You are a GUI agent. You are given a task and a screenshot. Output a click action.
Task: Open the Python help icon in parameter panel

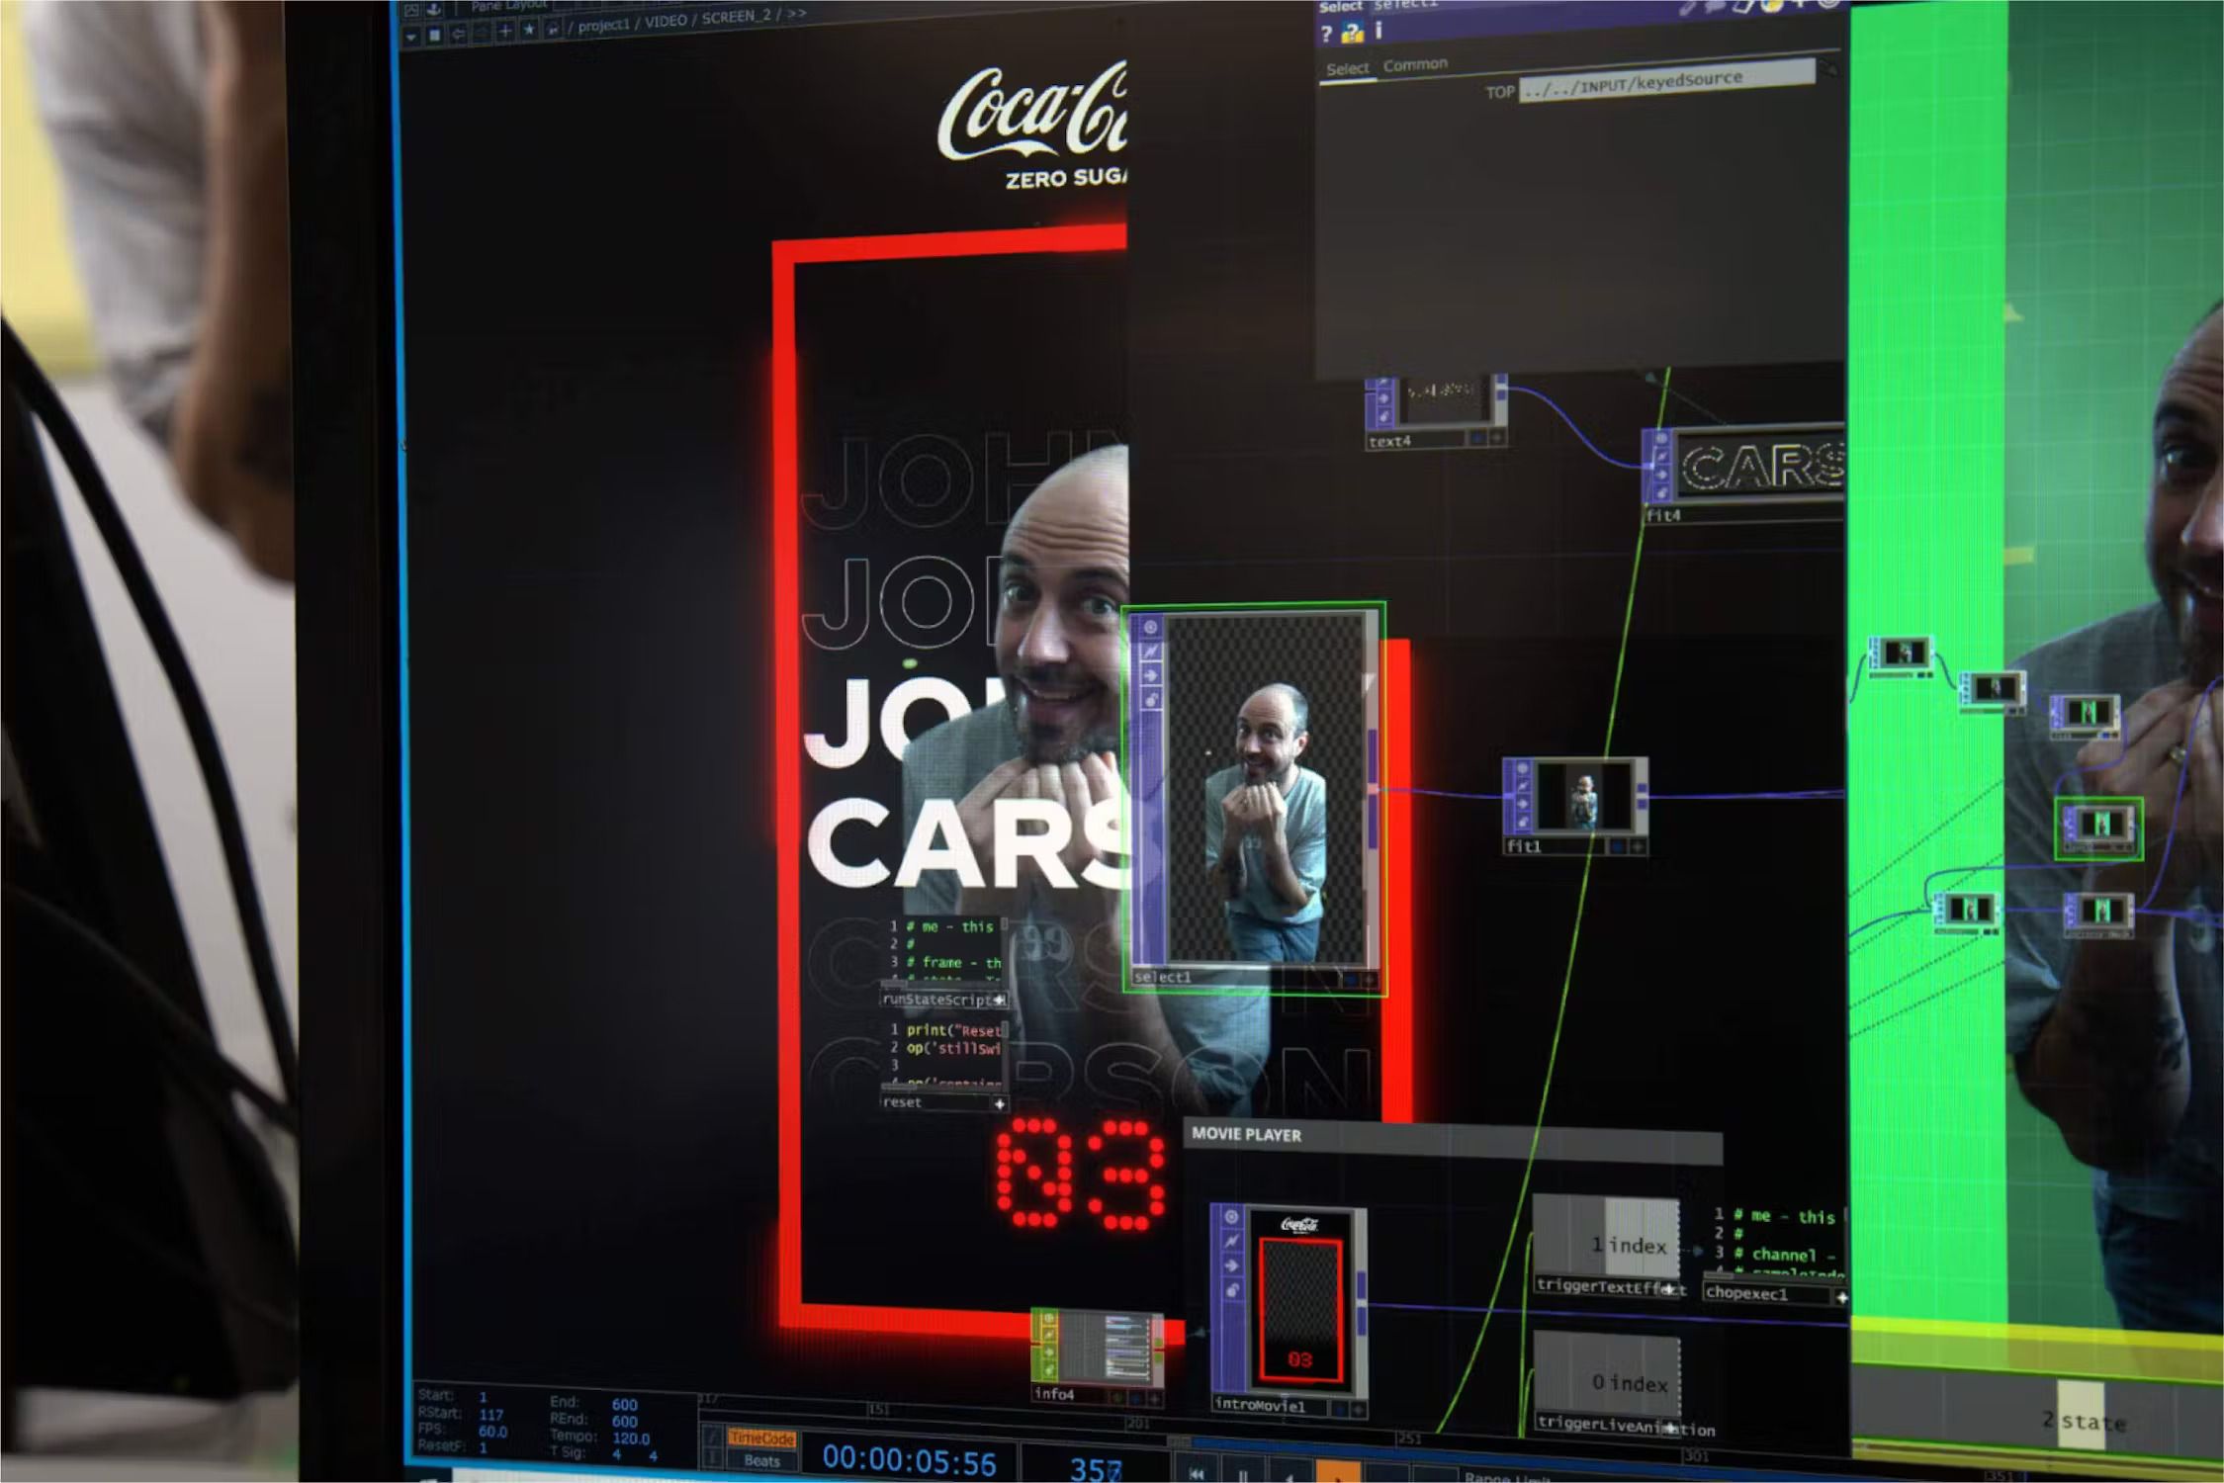pyautogui.click(x=1352, y=34)
